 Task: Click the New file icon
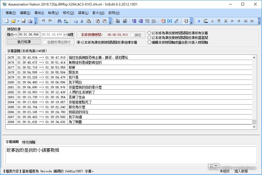click(x=7, y=21)
